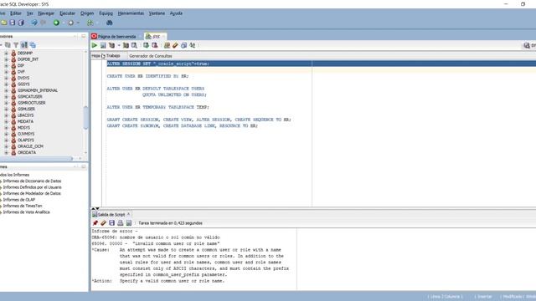The height and width of the screenshot is (301, 536).
Task: Click the CREATE USER HR line in editor
Action: [147, 76]
